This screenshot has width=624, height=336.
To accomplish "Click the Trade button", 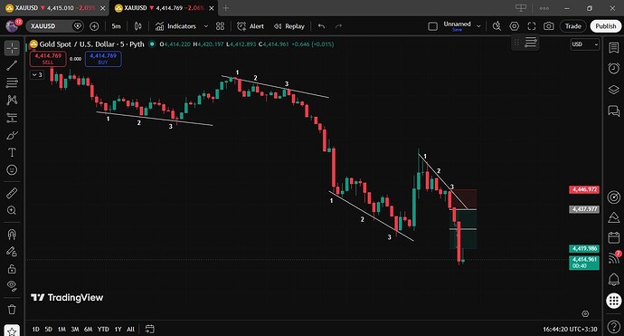I will [x=573, y=26].
